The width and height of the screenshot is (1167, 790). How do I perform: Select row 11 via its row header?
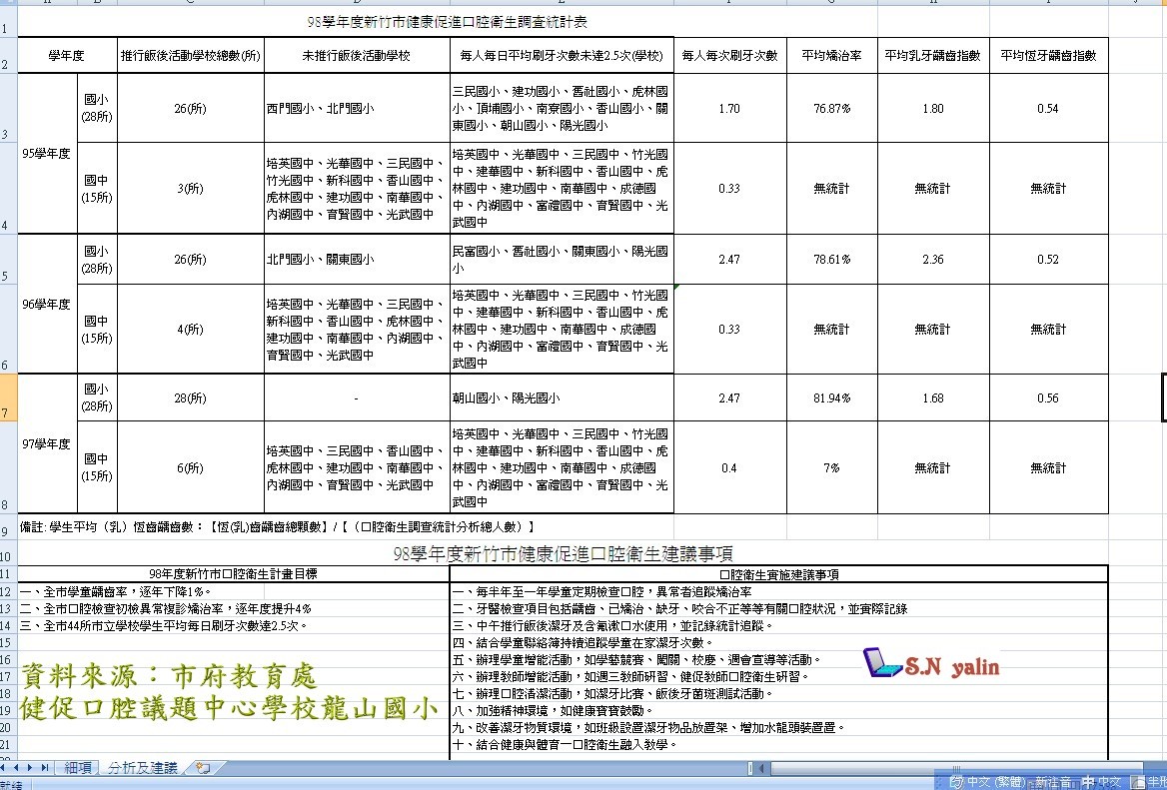pyautogui.click(x=7, y=573)
